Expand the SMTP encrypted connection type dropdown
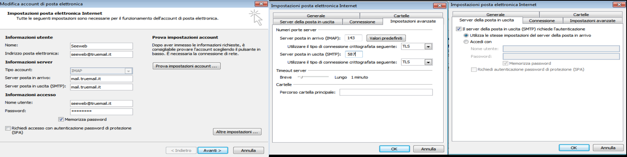 (428, 62)
